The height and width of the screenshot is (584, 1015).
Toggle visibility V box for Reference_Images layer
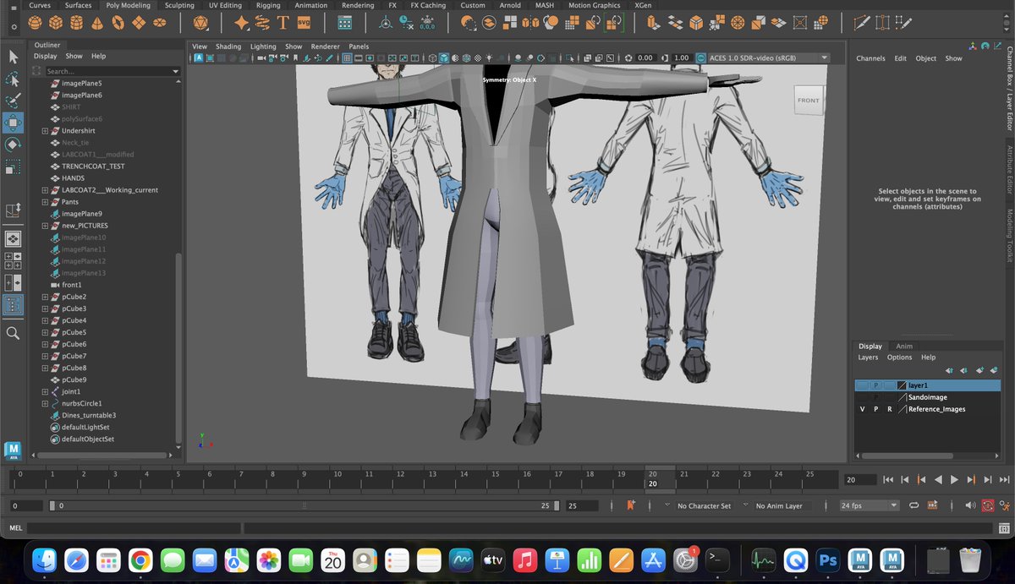tap(862, 409)
